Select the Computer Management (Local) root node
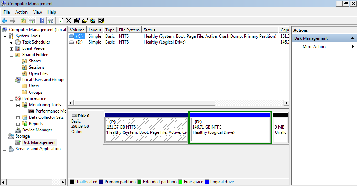Screen dimensions: 357x186 pyautogui.click(x=37, y=30)
